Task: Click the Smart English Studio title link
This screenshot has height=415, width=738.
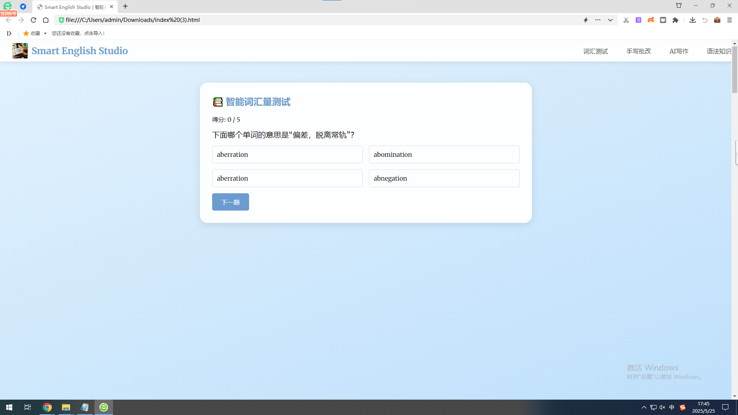Action: [80, 51]
